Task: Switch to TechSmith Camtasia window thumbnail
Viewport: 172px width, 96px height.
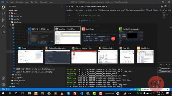Action: click(x=131, y=36)
